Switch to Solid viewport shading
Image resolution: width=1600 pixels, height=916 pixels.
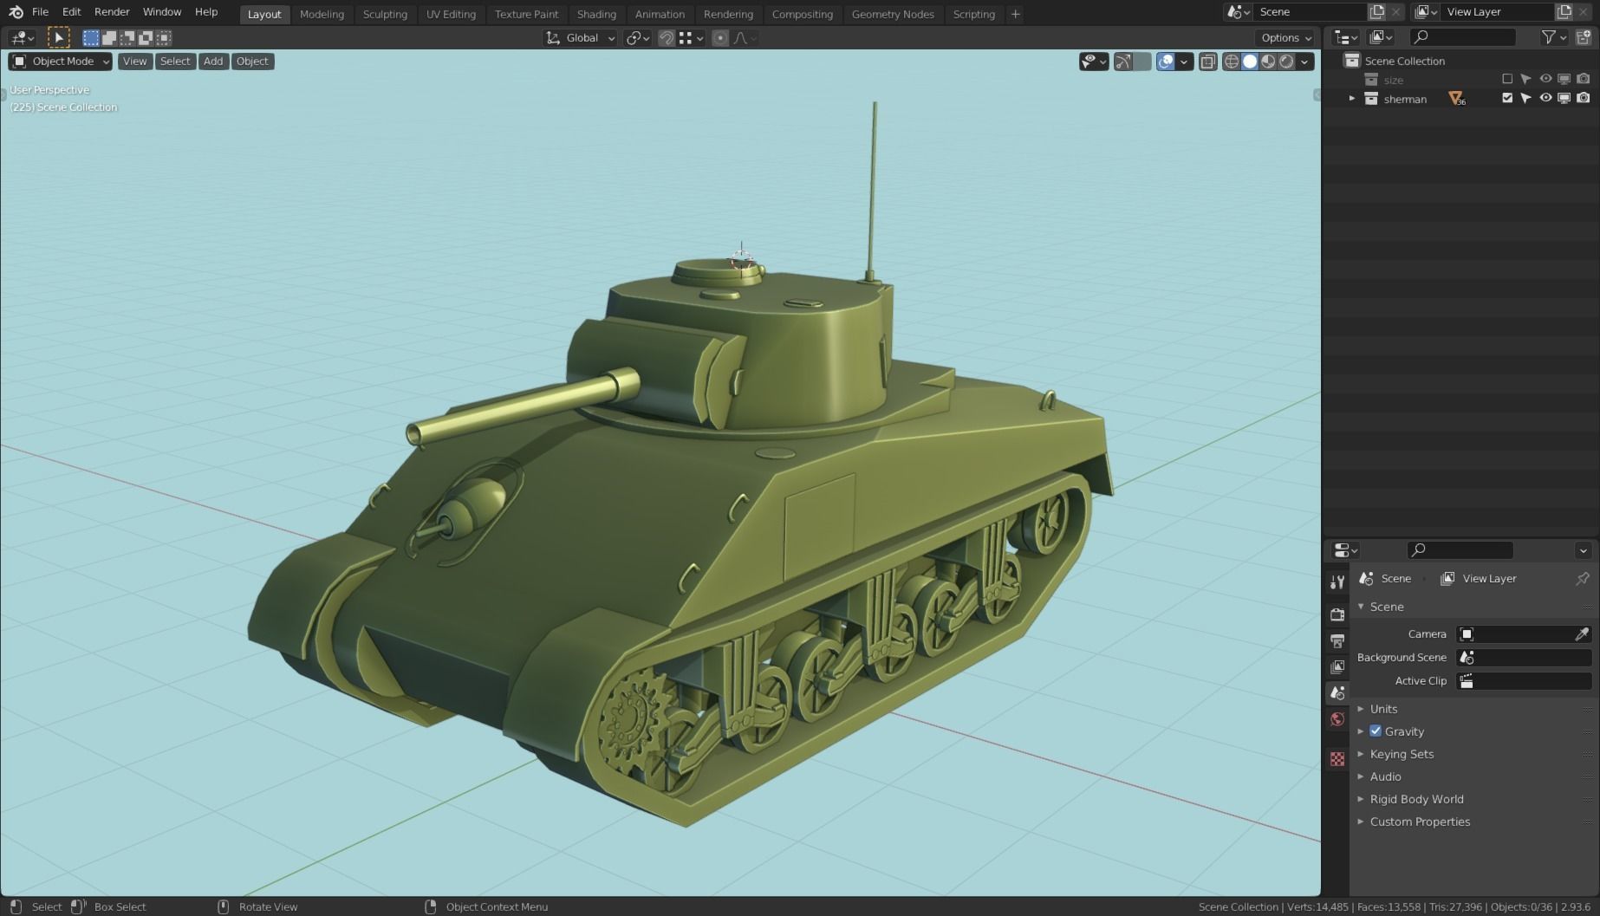click(x=1250, y=62)
